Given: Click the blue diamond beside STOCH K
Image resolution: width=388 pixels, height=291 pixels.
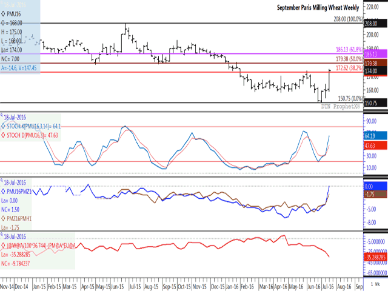Looking at the screenshot, I should click(x=3, y=126).
